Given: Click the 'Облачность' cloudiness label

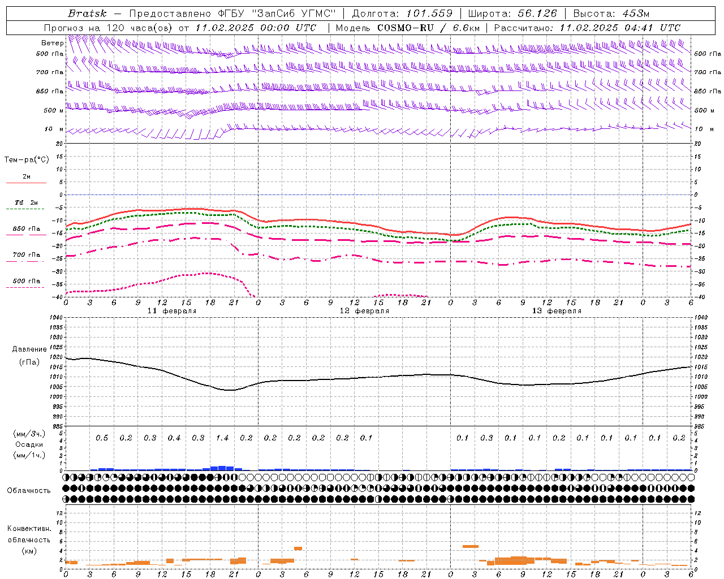Looking at the screenshot, I should [29, 491].
